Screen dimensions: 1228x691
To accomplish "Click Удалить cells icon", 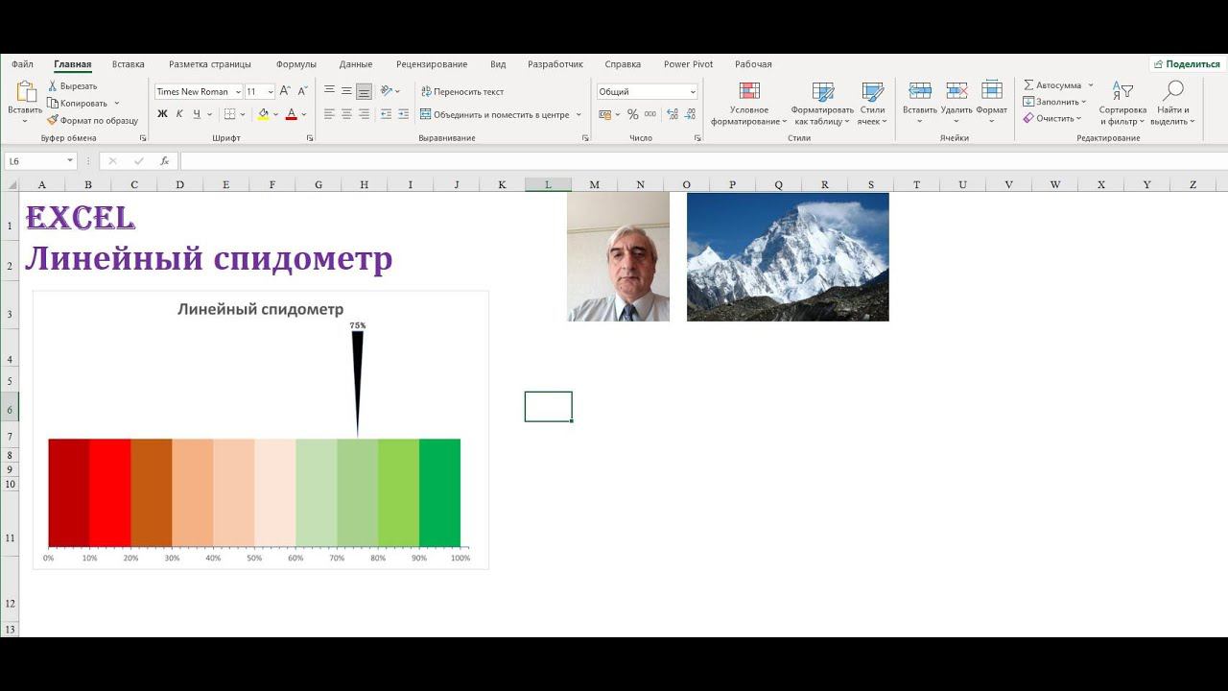I will click(956, 91).
